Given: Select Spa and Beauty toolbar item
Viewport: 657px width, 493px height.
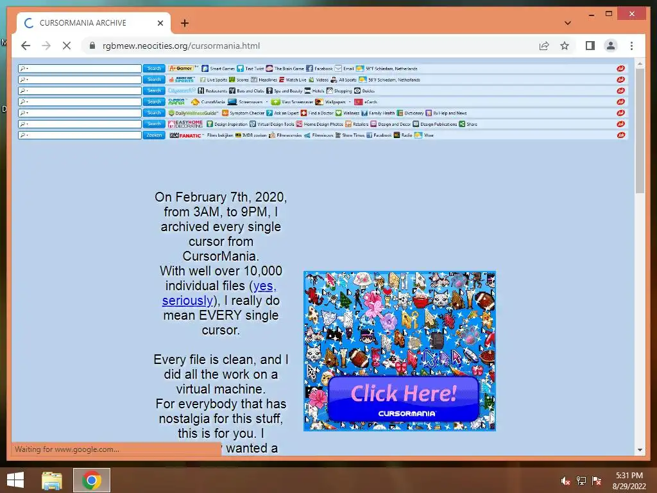Looking at the screenshot, I should 284,91.
